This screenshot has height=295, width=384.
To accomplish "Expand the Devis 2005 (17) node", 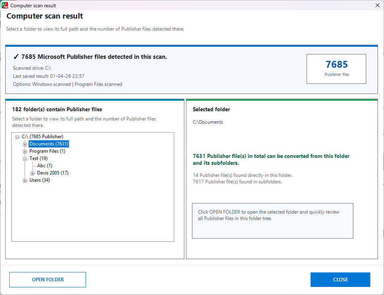I will pos(32,173).
